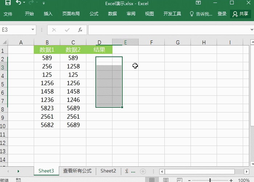Click the vertical scrollbar up arrow
The height and width of the screenshot is (182, 254).
(x=252, y=42)
